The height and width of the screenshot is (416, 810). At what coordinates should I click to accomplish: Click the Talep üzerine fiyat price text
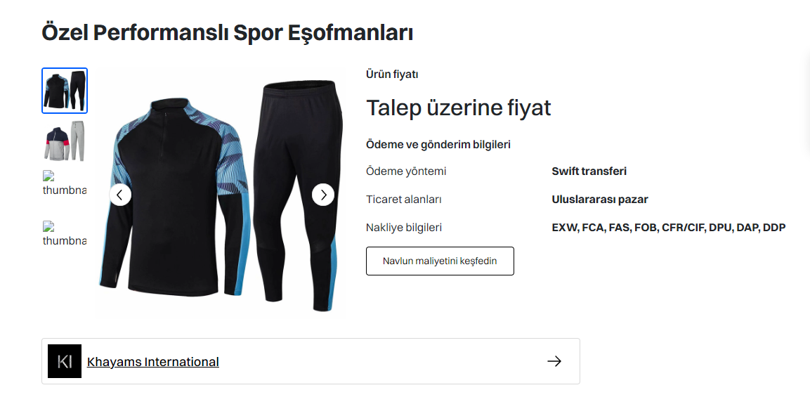459,108
